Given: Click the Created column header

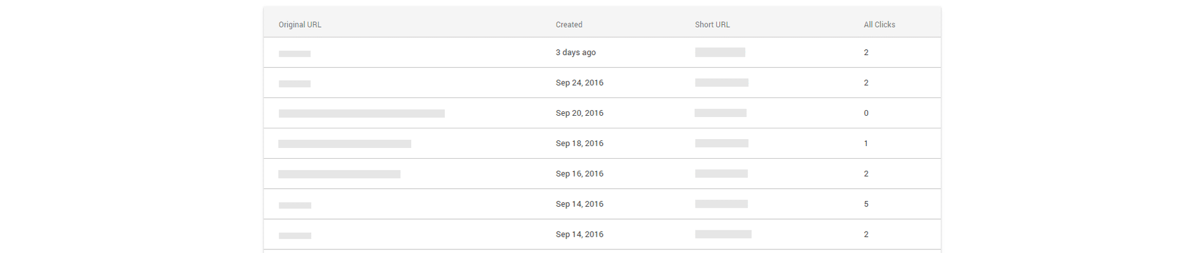Looking at the screenshot, I should tap(568, 25).
